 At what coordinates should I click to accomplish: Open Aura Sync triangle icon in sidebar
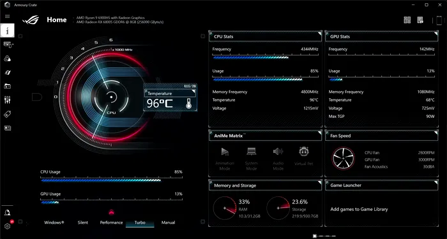click(x=8, y=59)
